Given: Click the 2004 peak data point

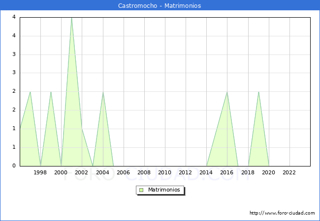Looking at the screenshot, I should [103, 92].
